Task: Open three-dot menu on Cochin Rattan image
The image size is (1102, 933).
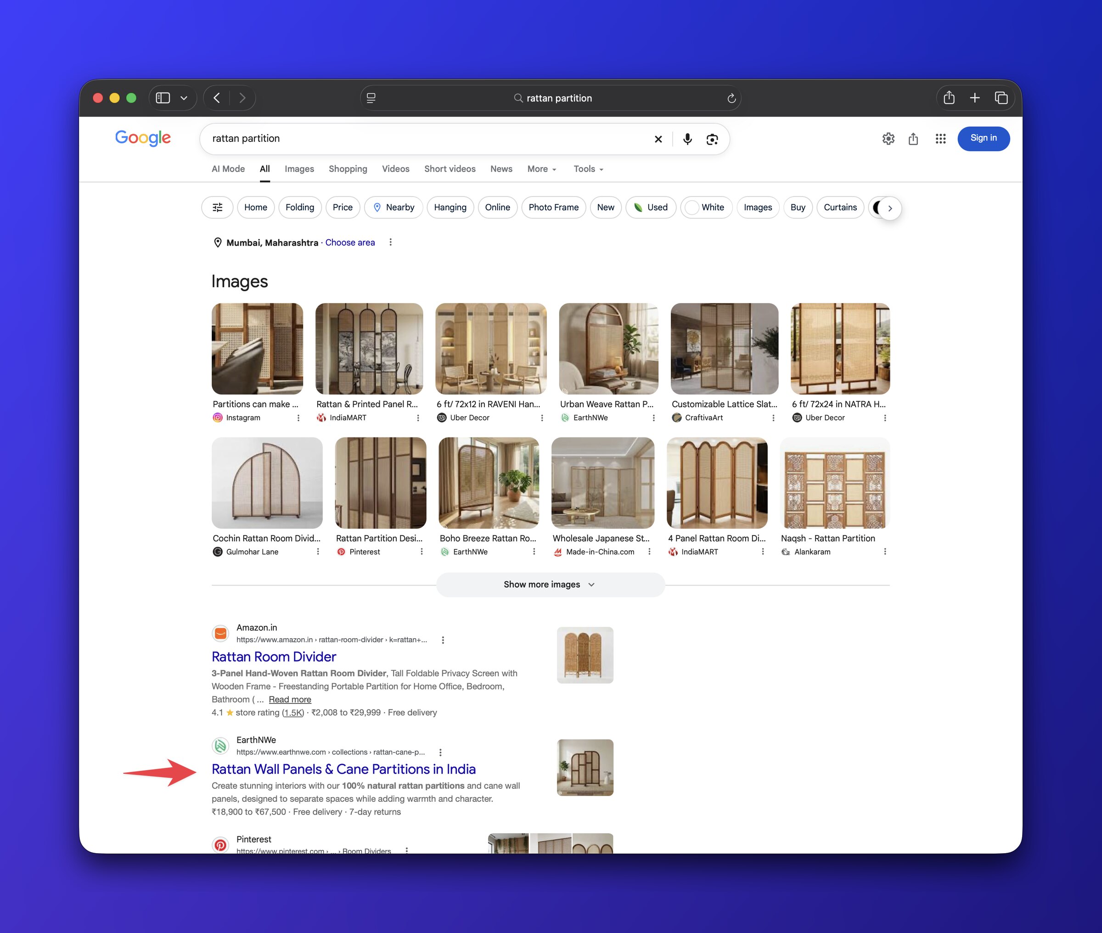Action: (x=318, y=551)
